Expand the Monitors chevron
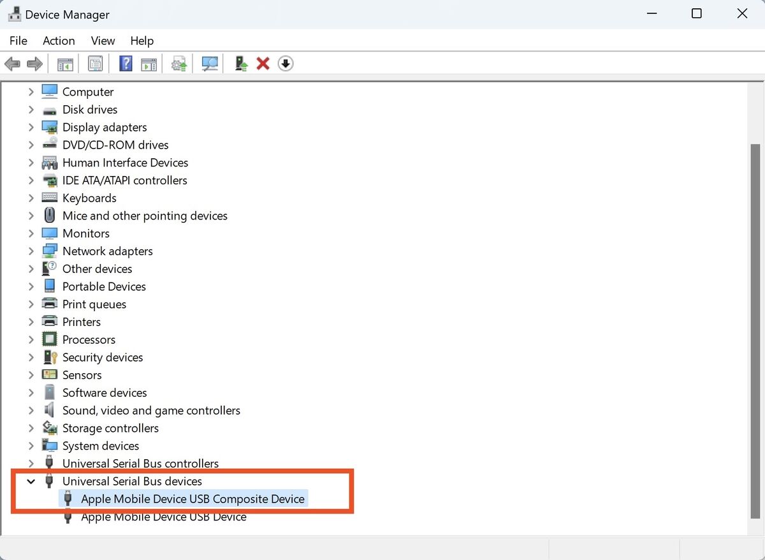 pos(31,233)
